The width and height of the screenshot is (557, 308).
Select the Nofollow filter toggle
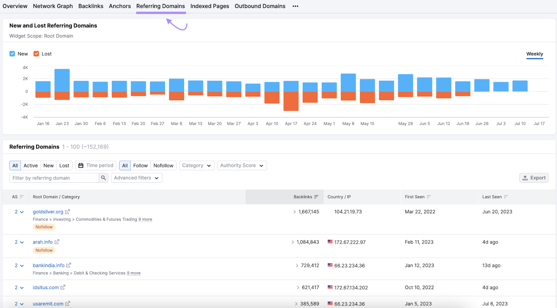point(163,166)
